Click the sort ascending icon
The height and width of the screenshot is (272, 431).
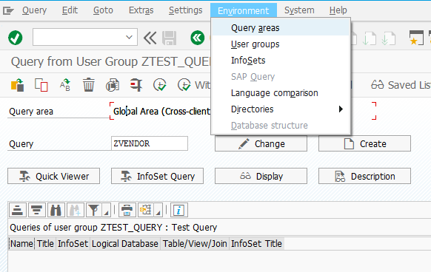(18, 210)
